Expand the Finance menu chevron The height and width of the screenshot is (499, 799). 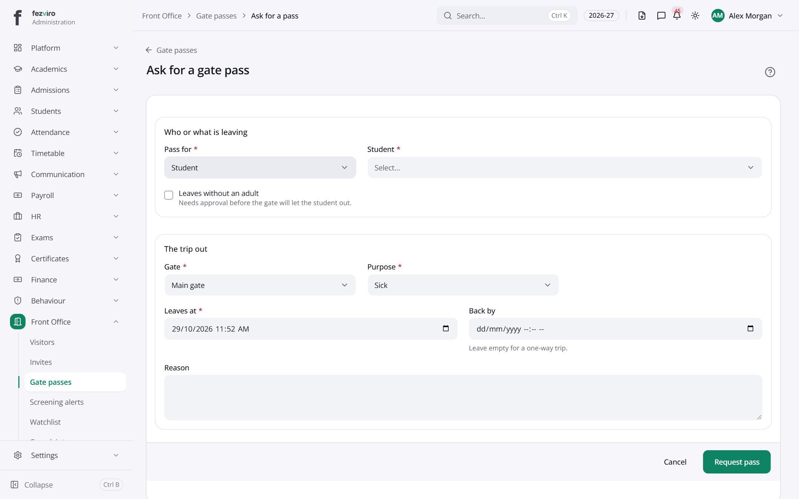point(116,279)
